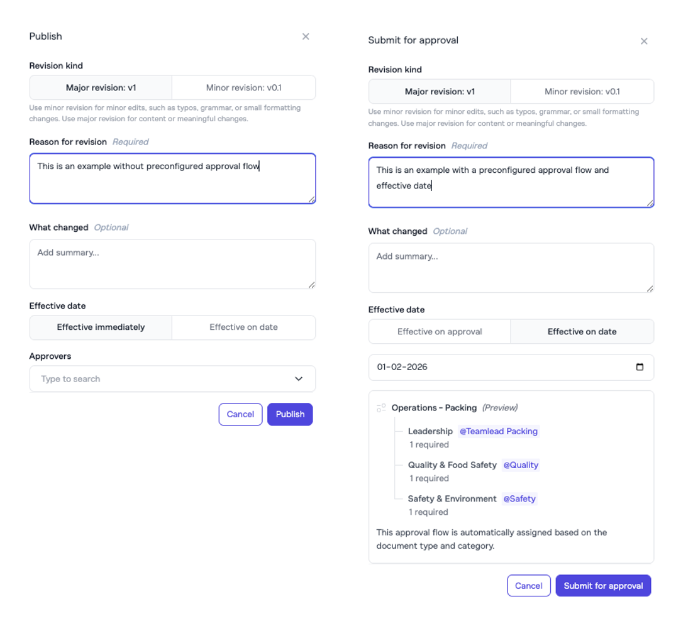This screenshot has height=636, width=693.
Task: Click the approval flow icon beside Operations - Packing
Action: 381,408
